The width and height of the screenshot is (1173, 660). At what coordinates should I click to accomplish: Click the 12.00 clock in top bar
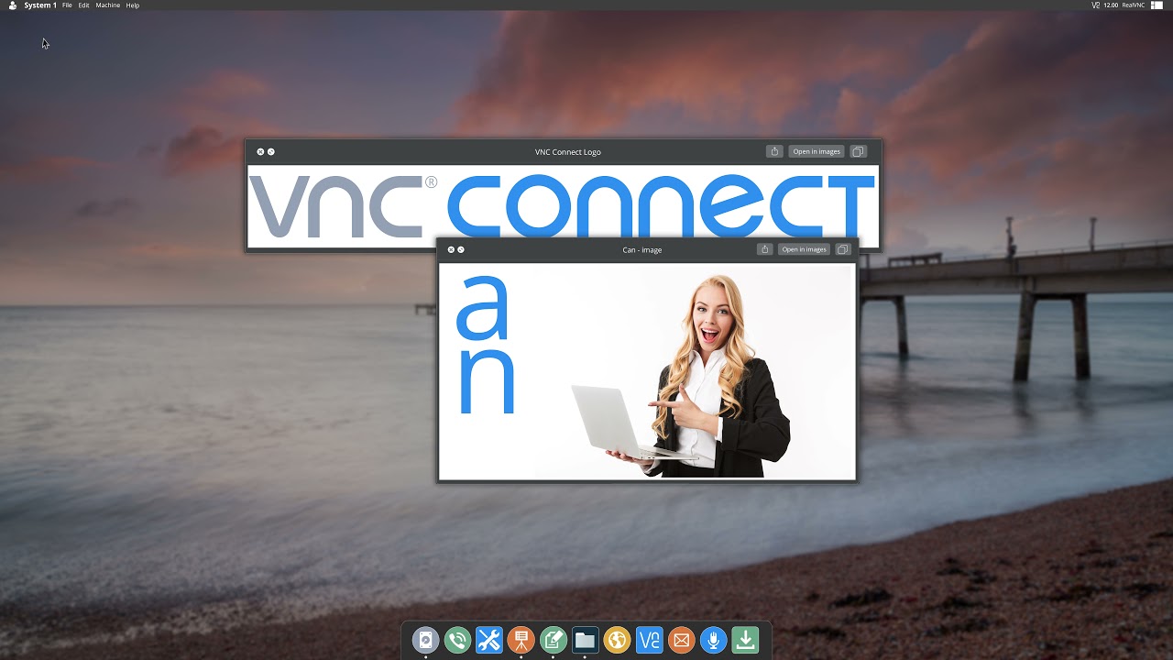[x=1111, y=5]
